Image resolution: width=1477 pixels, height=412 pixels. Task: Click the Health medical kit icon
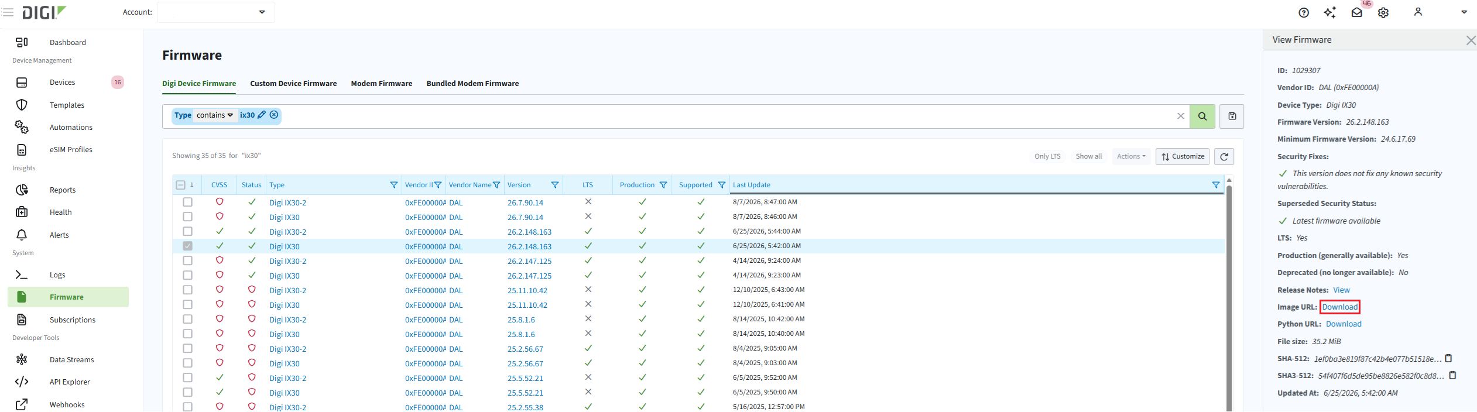(x=22, y=212)
